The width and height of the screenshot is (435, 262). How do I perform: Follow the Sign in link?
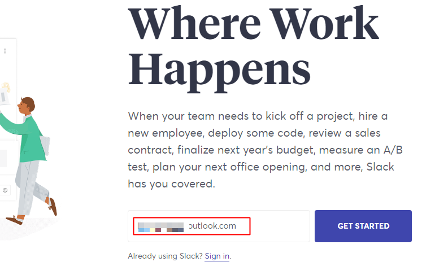217,256
